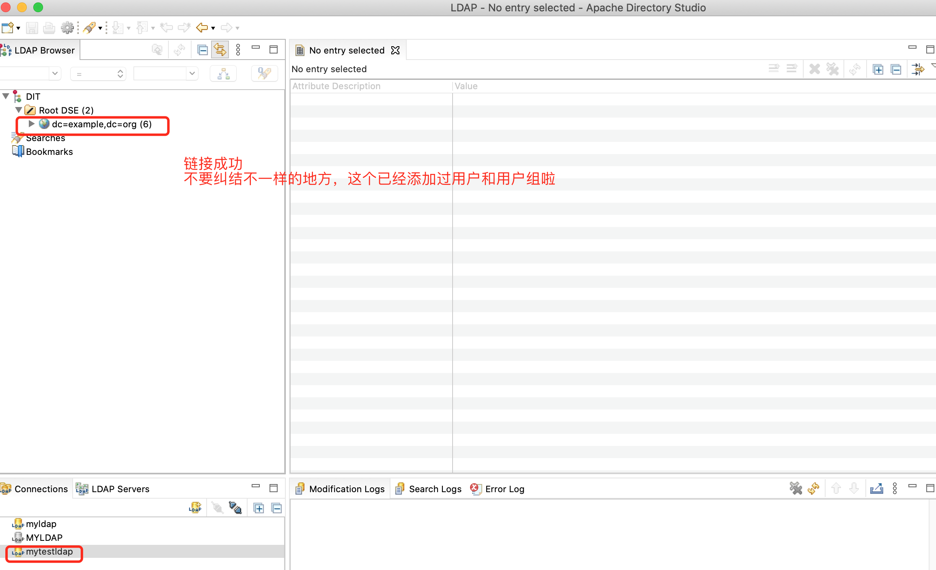
Task: Save the current editor with the Save icon
Action: coord(32,28)
